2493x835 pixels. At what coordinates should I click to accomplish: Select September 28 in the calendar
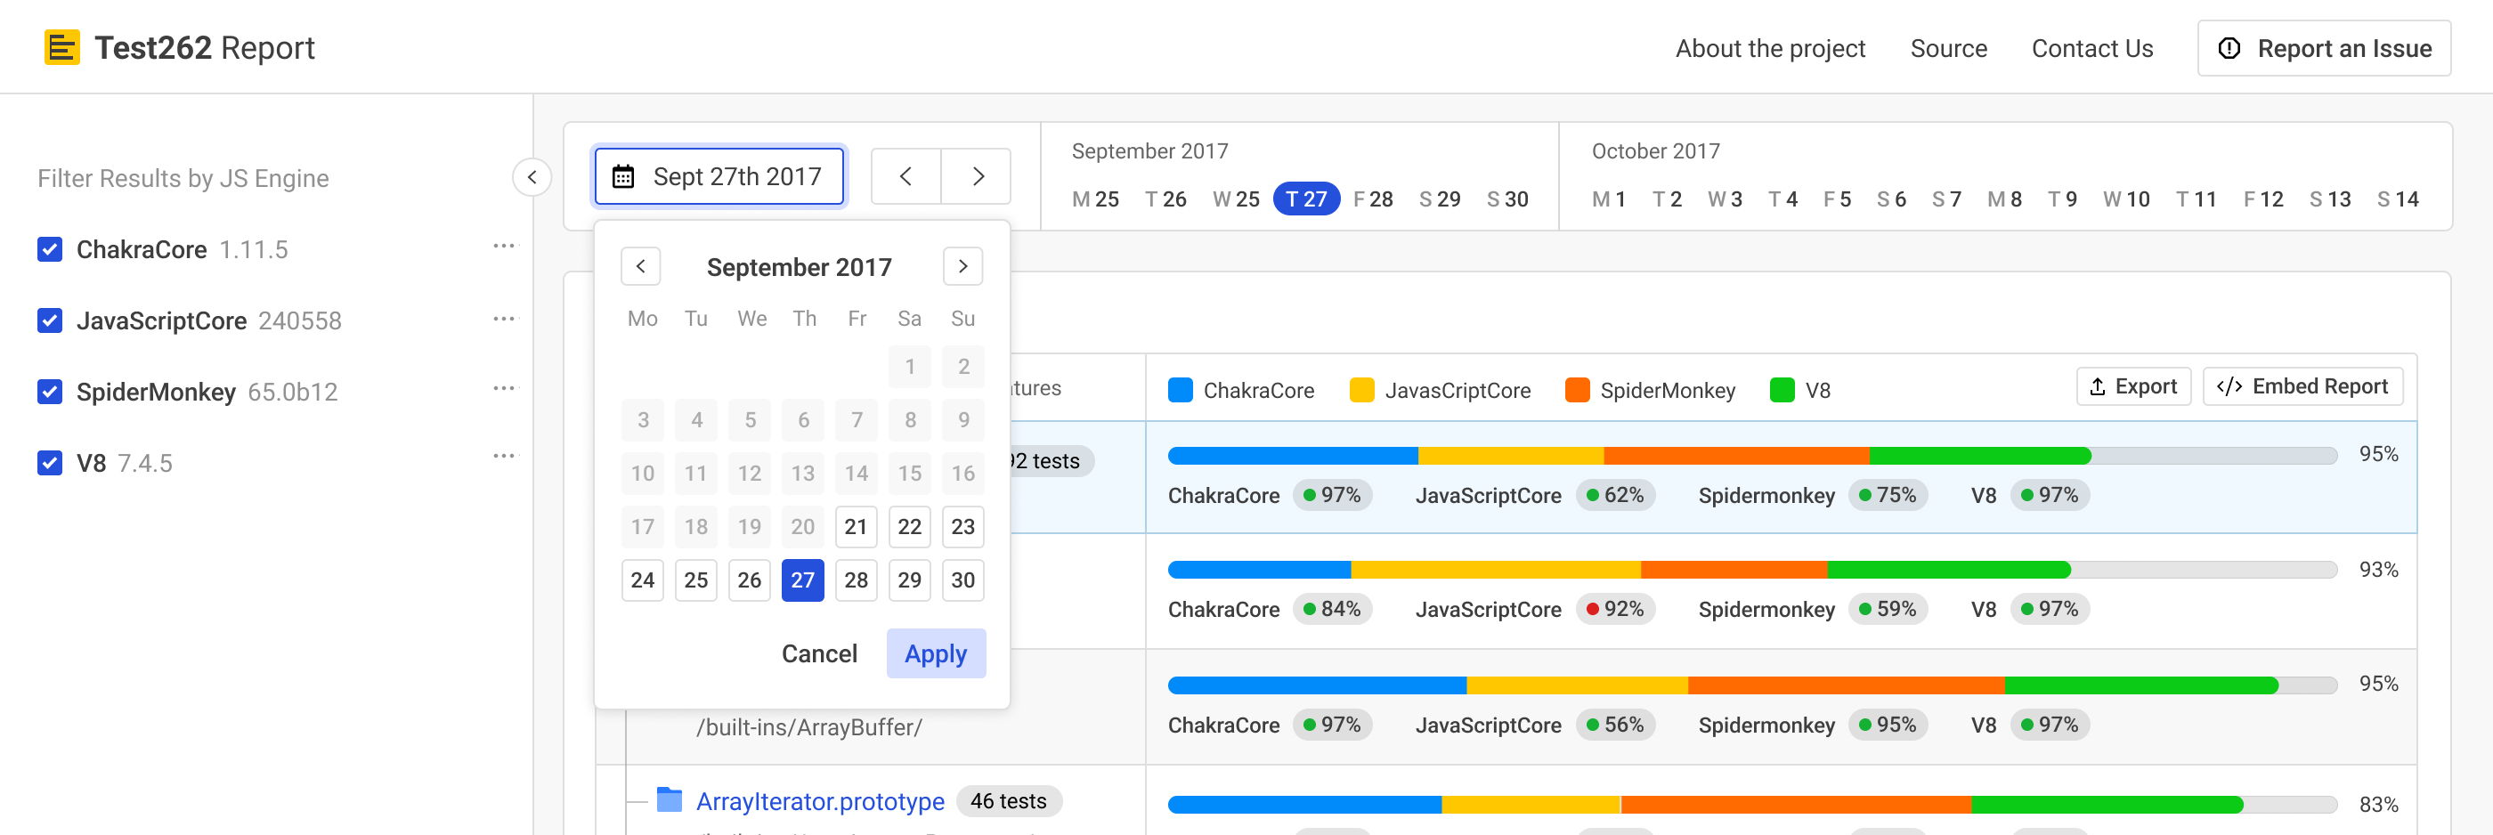point(856,580)
